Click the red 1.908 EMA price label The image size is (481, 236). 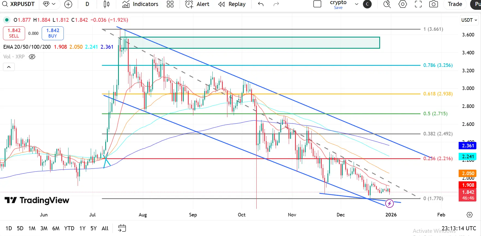468,185
